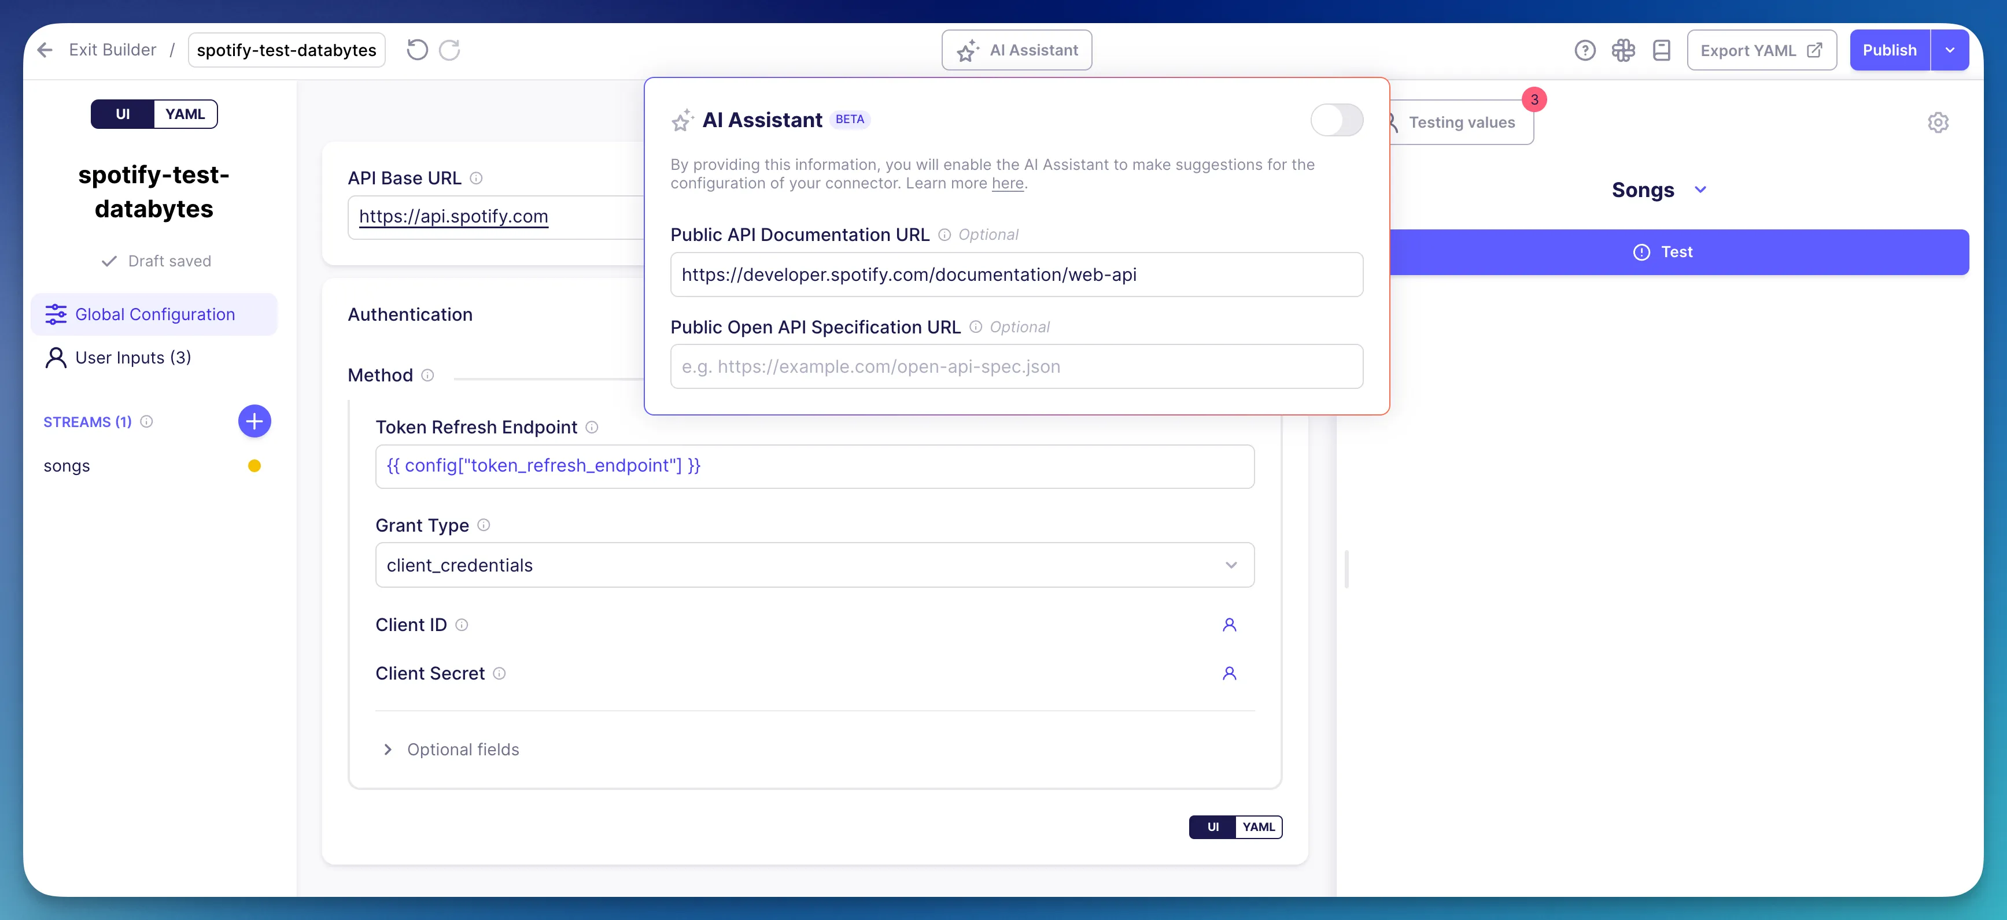Viewport: 2007px width, 920px height.
Task: Click the Public API Documentation URL field
Action: 1016,274
